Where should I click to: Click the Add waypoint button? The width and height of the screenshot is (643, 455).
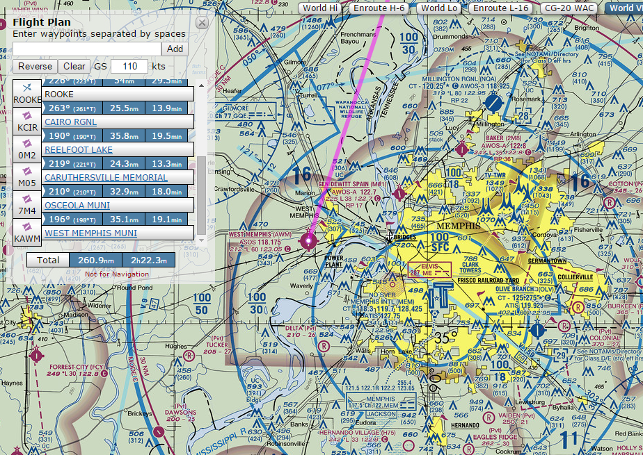click(x=175, y=49)
